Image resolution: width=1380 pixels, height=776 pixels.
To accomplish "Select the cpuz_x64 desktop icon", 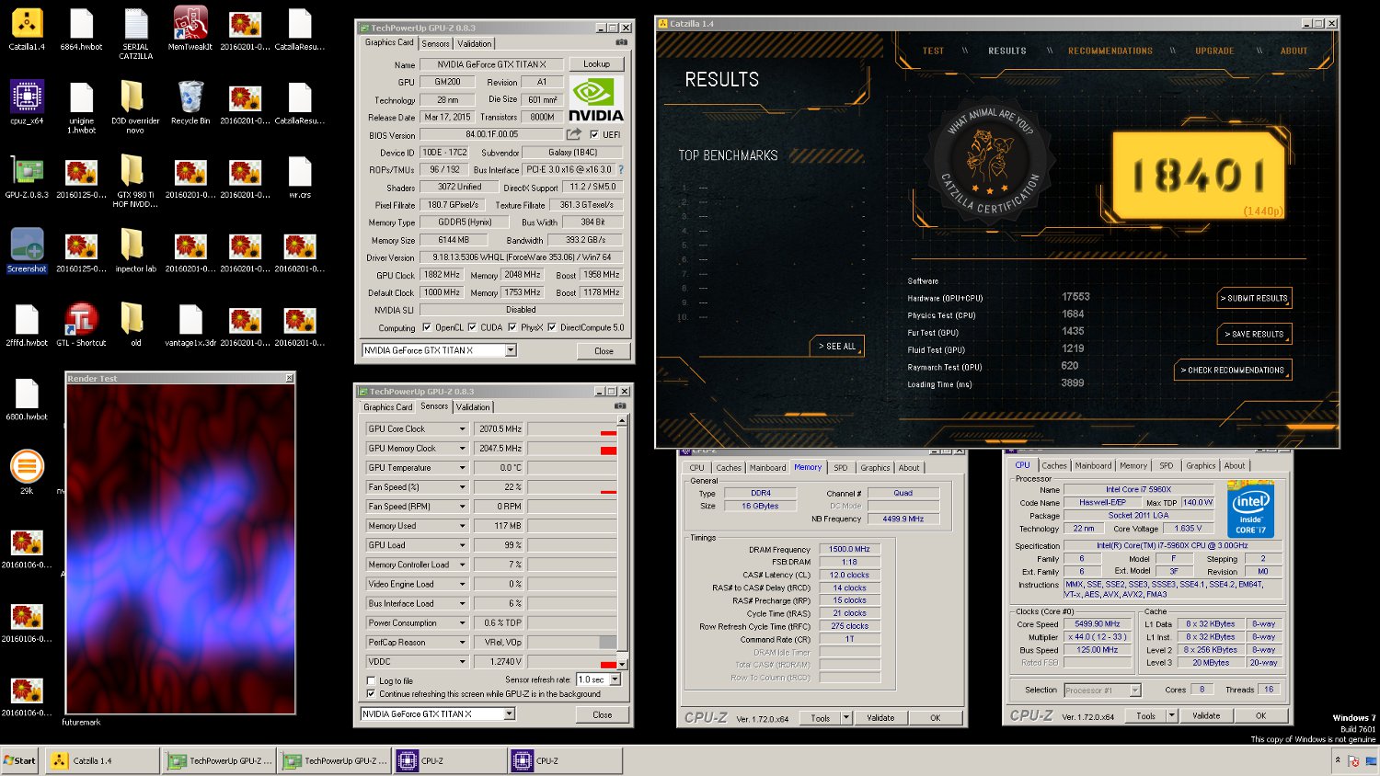I will pos(27,102).
